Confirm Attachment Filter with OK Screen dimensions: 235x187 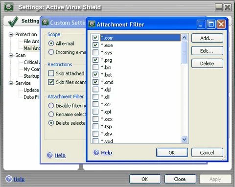(x=172, y=153)
